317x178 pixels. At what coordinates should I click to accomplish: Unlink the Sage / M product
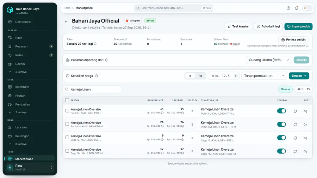tap(305, 151)
